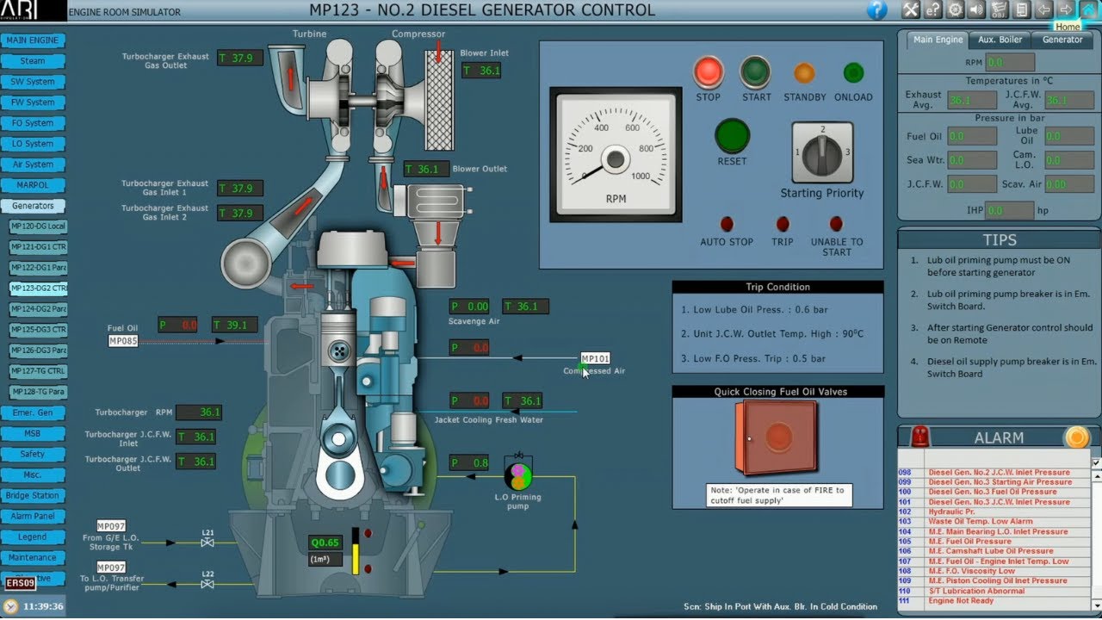Screen dimensions: 1102x620
Task: Click the TRIP indicator lamp
Action: [783, 224]
